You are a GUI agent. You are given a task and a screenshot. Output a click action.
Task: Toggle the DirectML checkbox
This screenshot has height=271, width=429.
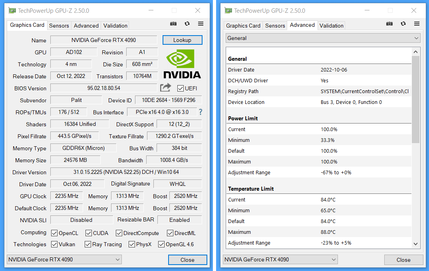point(170,233)
